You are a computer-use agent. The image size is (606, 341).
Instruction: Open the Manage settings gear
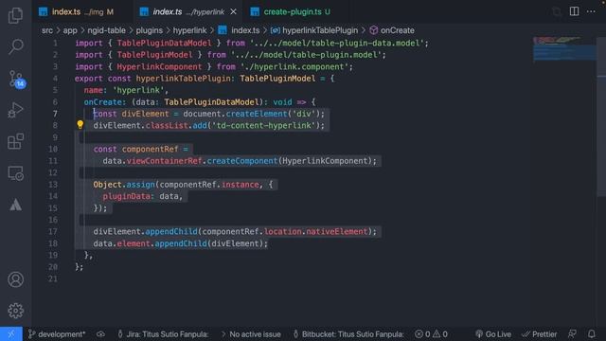(x=15, y=311)
